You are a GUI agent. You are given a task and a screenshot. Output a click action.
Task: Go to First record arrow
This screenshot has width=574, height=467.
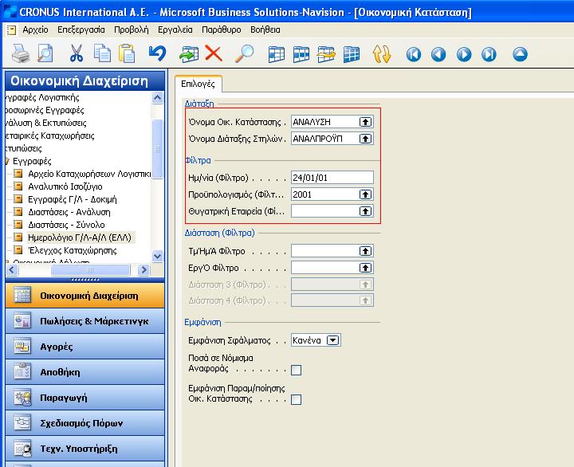(414, 54)
